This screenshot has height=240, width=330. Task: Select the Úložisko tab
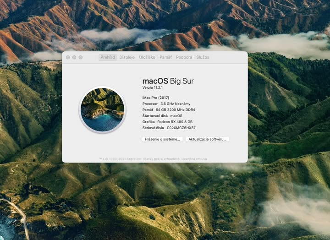[147, 57]
